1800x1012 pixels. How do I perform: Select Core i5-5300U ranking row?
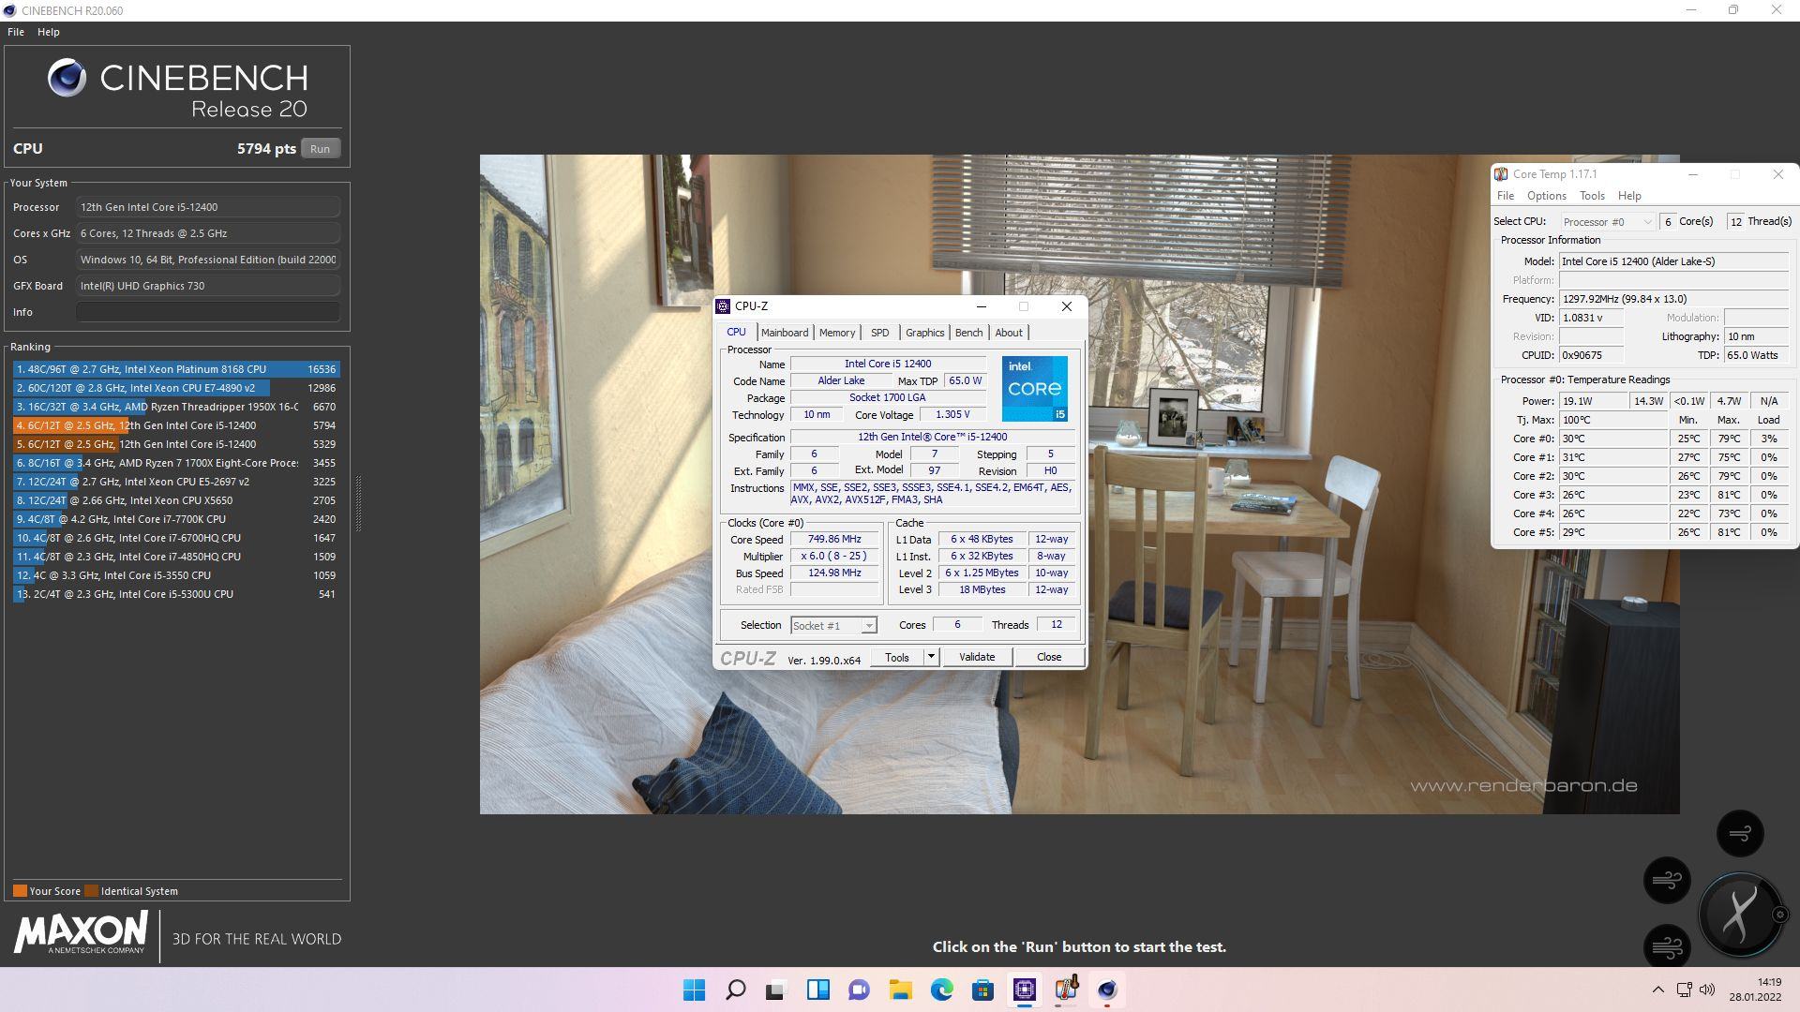[x=175, y=594]
